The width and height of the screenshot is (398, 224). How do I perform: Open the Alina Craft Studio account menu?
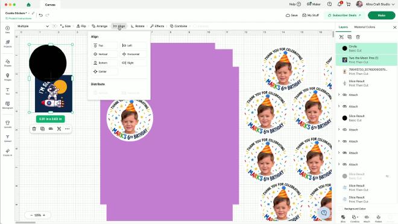376,4
